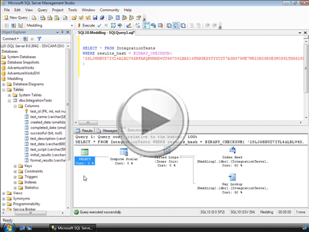Screen dimensions: 309x232
Task: Collapse the Tables folder node
Action: (x=4, y=90)
